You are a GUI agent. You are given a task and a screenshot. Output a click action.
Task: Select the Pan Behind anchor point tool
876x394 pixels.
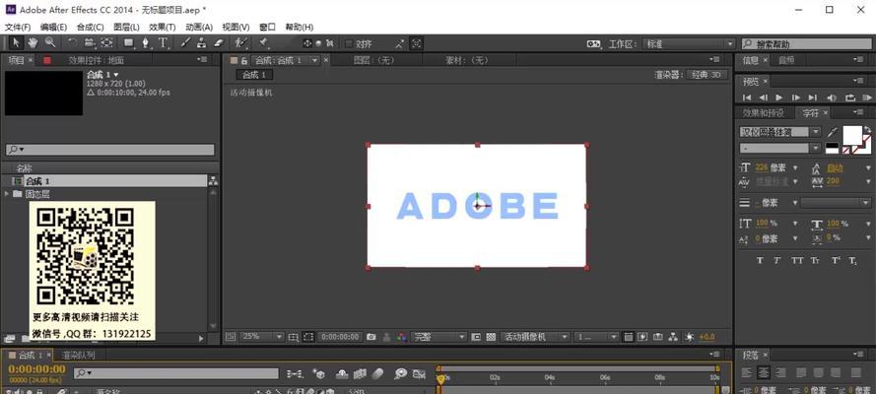tap(106, 43)
